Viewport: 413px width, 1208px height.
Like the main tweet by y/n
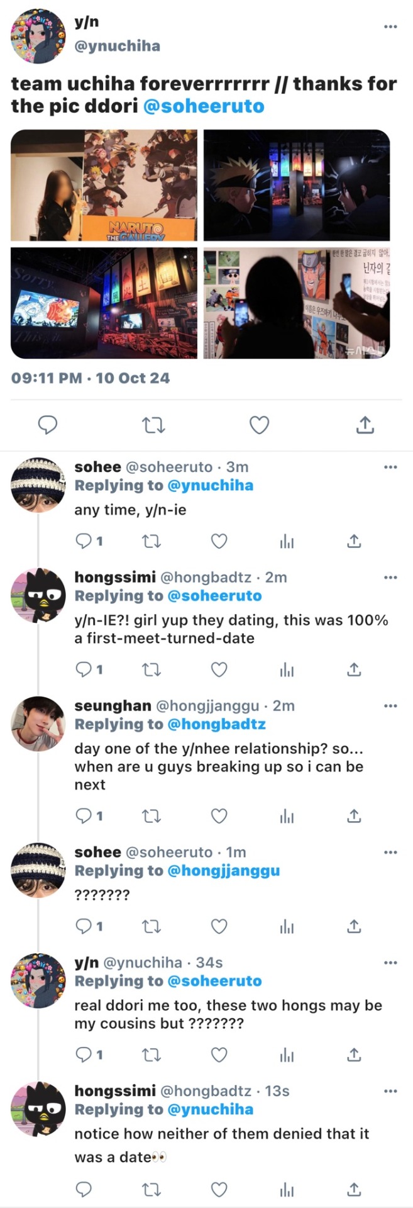pos(259,426)
